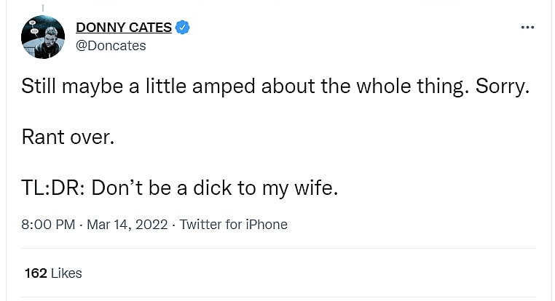The width and height of the screenshot is (555, 301).
Task: Open the tweet's three-dot more options menu
Action: 528,28
